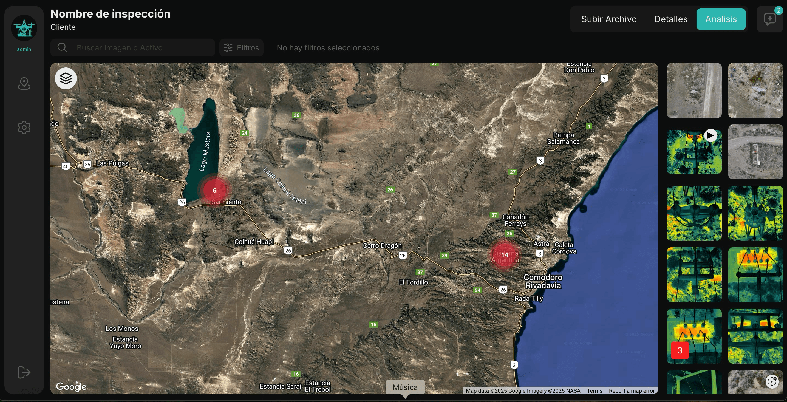The width and height of the screenshot is (787, 402).
Task: Open settings gear in sidebar
Action: (x=24, y=128)
